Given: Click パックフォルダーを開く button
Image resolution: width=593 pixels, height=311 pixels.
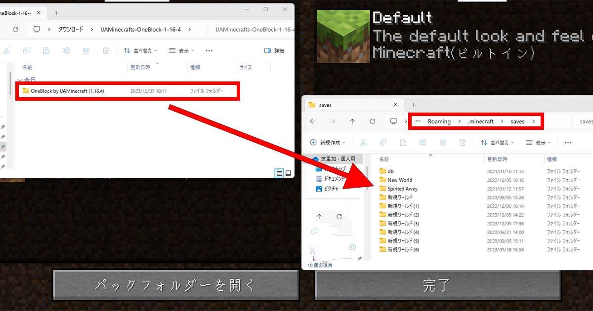Looking at the screenshot, I should click(175, 285).
